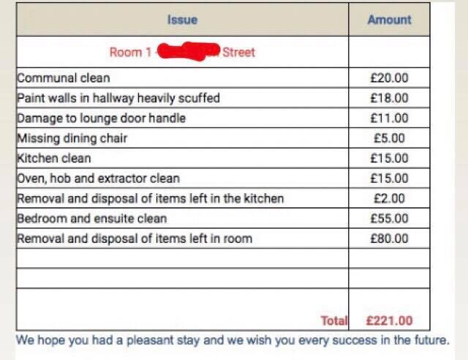
Task: Click the £5.00 amount cell
Action: pyautogui.click(x=389, y=138)
